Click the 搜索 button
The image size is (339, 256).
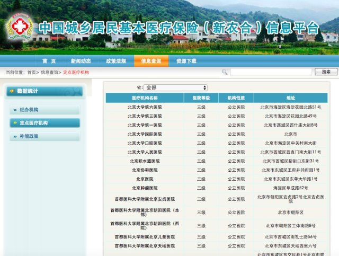tap(326, 72)
